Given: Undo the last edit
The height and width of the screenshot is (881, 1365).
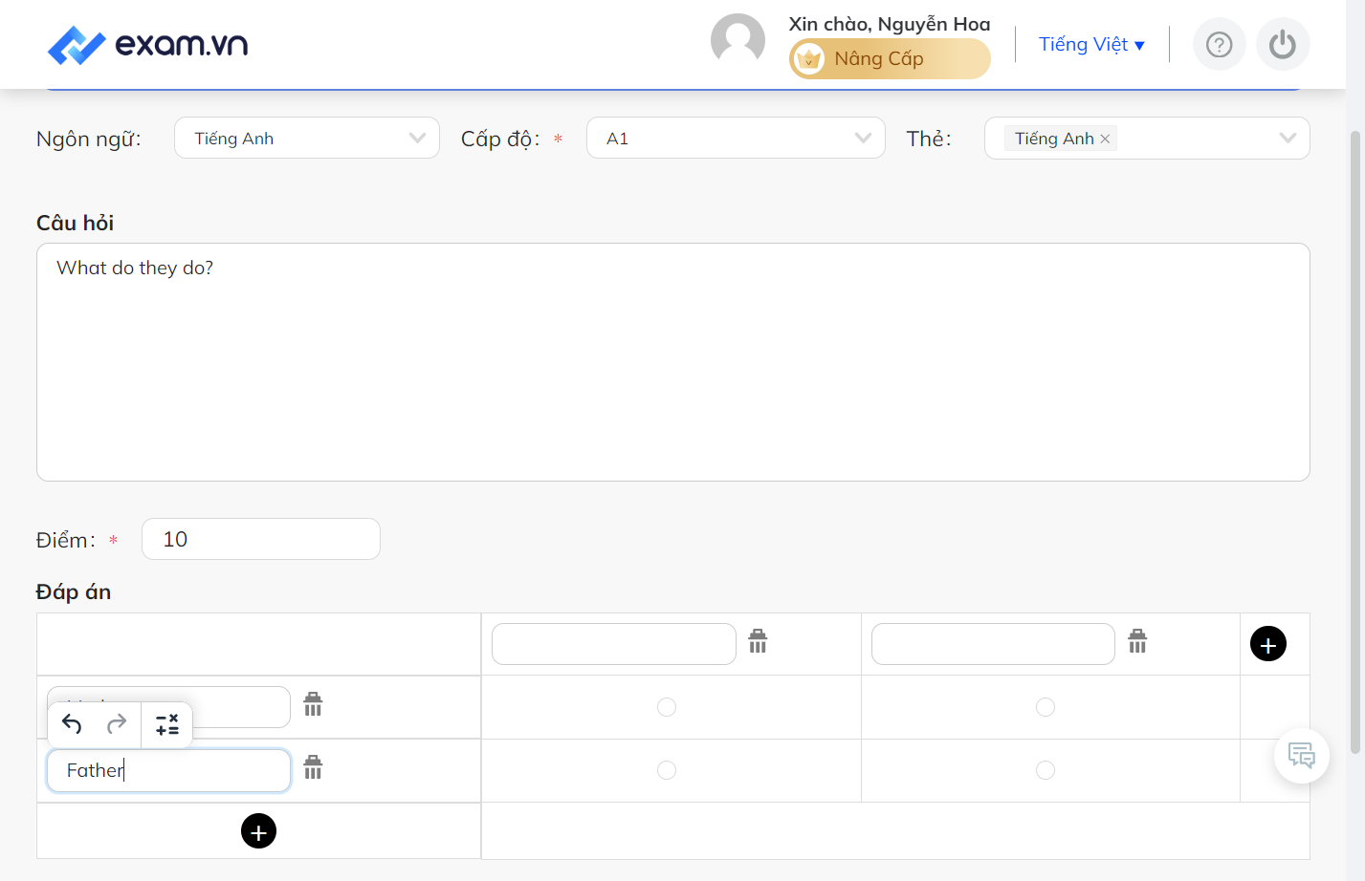Looking at the screenshot, I should 72,724.
